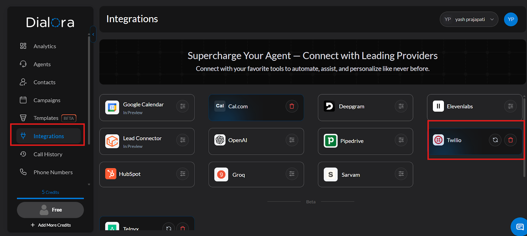Viewport: 527px width, 236px height.
Task: Open the chat support bubble icon
Action: pyautogui.click(x=520, y=227)
